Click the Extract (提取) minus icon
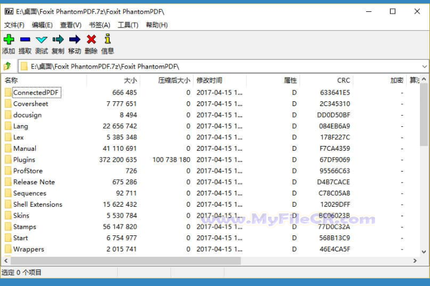 click(x=25, y=40)
